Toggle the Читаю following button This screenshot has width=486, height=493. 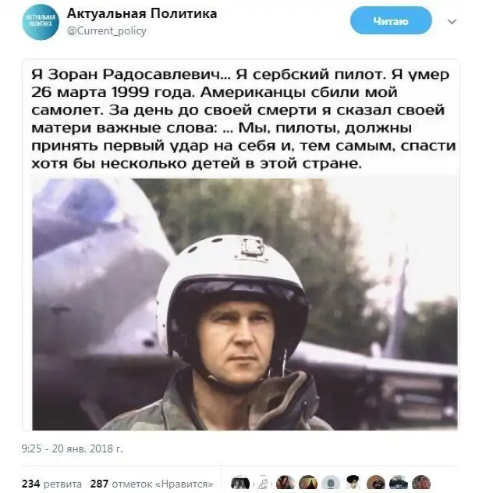(x=391, y=21)
